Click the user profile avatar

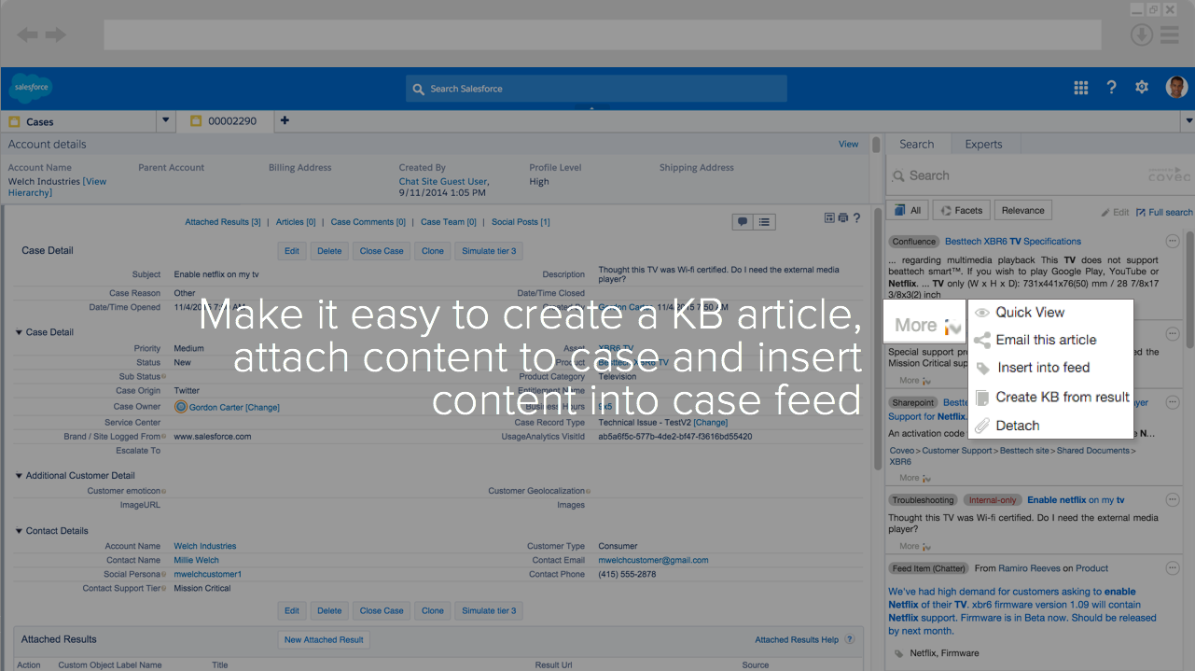pyautogui.click(x=1176, y=87)
